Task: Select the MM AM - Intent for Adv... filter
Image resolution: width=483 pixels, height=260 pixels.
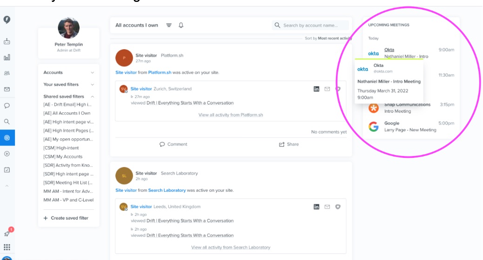Action: 68,191
